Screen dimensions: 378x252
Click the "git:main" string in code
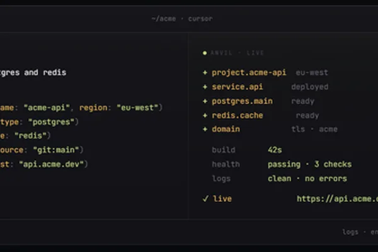[x=56, y=150]
